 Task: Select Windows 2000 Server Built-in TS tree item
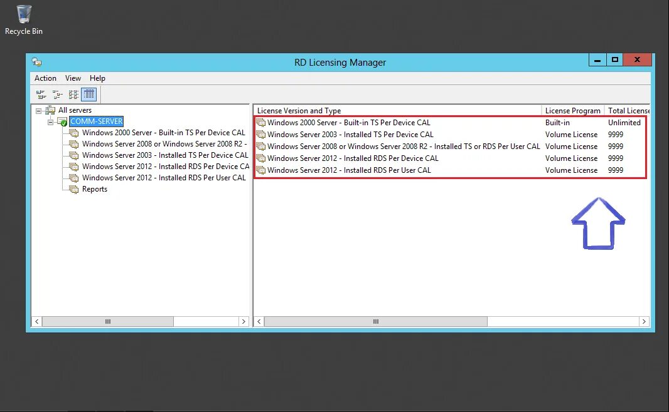pyautogui.click(x=163, y=132)
